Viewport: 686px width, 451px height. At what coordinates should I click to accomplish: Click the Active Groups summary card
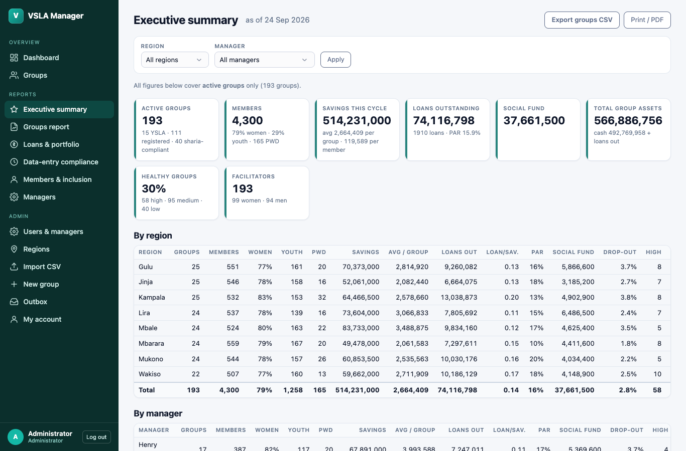(x=176, y=130)
